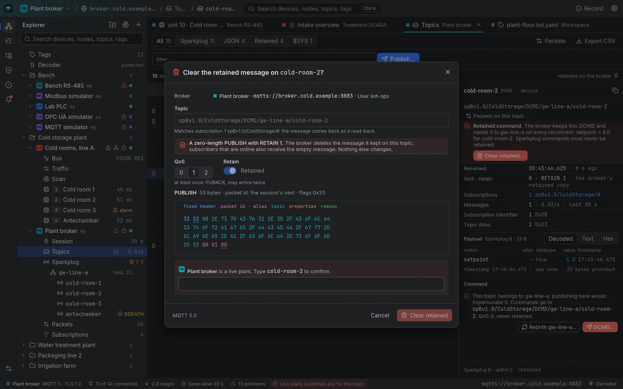Image resolution: width=623 pixels, height=389 pixels.
Task: Click Clear retained… in the details panel
Action: (500, 156)
